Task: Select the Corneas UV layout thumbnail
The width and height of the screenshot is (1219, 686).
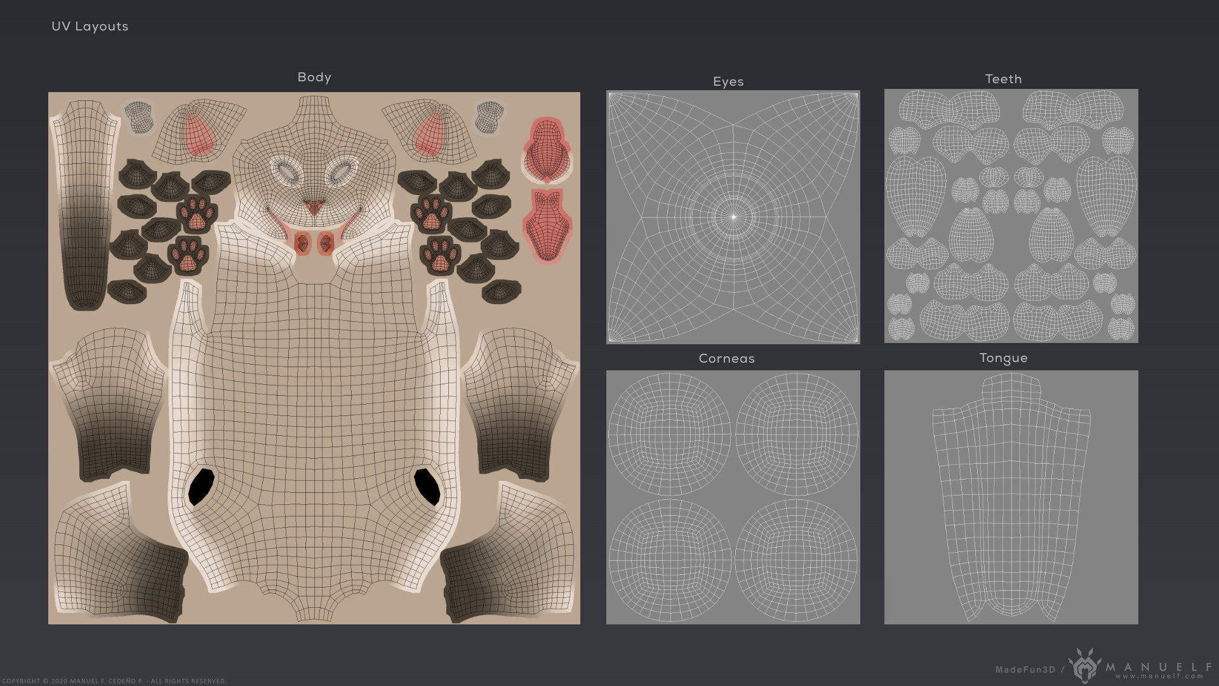Action: [x=733, y=497]
